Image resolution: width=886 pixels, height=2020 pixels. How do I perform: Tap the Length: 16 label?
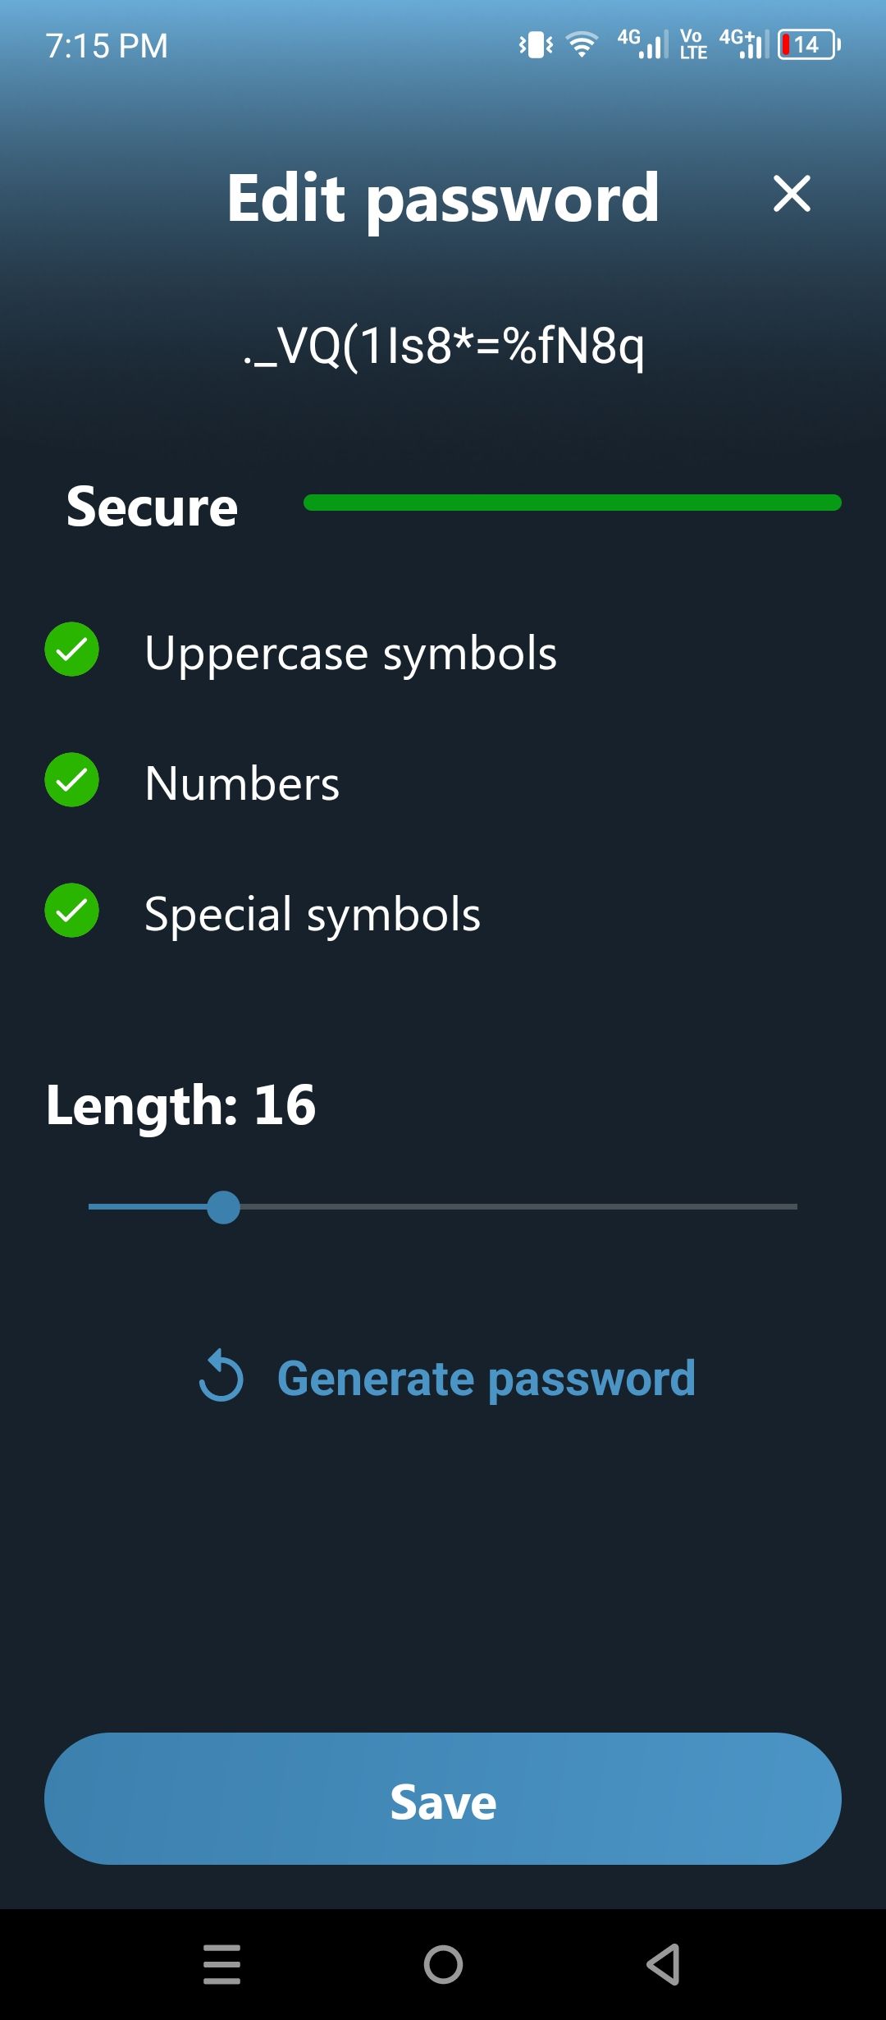coord(180,1104)
